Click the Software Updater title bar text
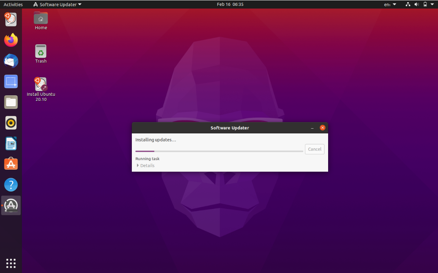The width and height of the screenshot is (438, 273). point(230,128)
